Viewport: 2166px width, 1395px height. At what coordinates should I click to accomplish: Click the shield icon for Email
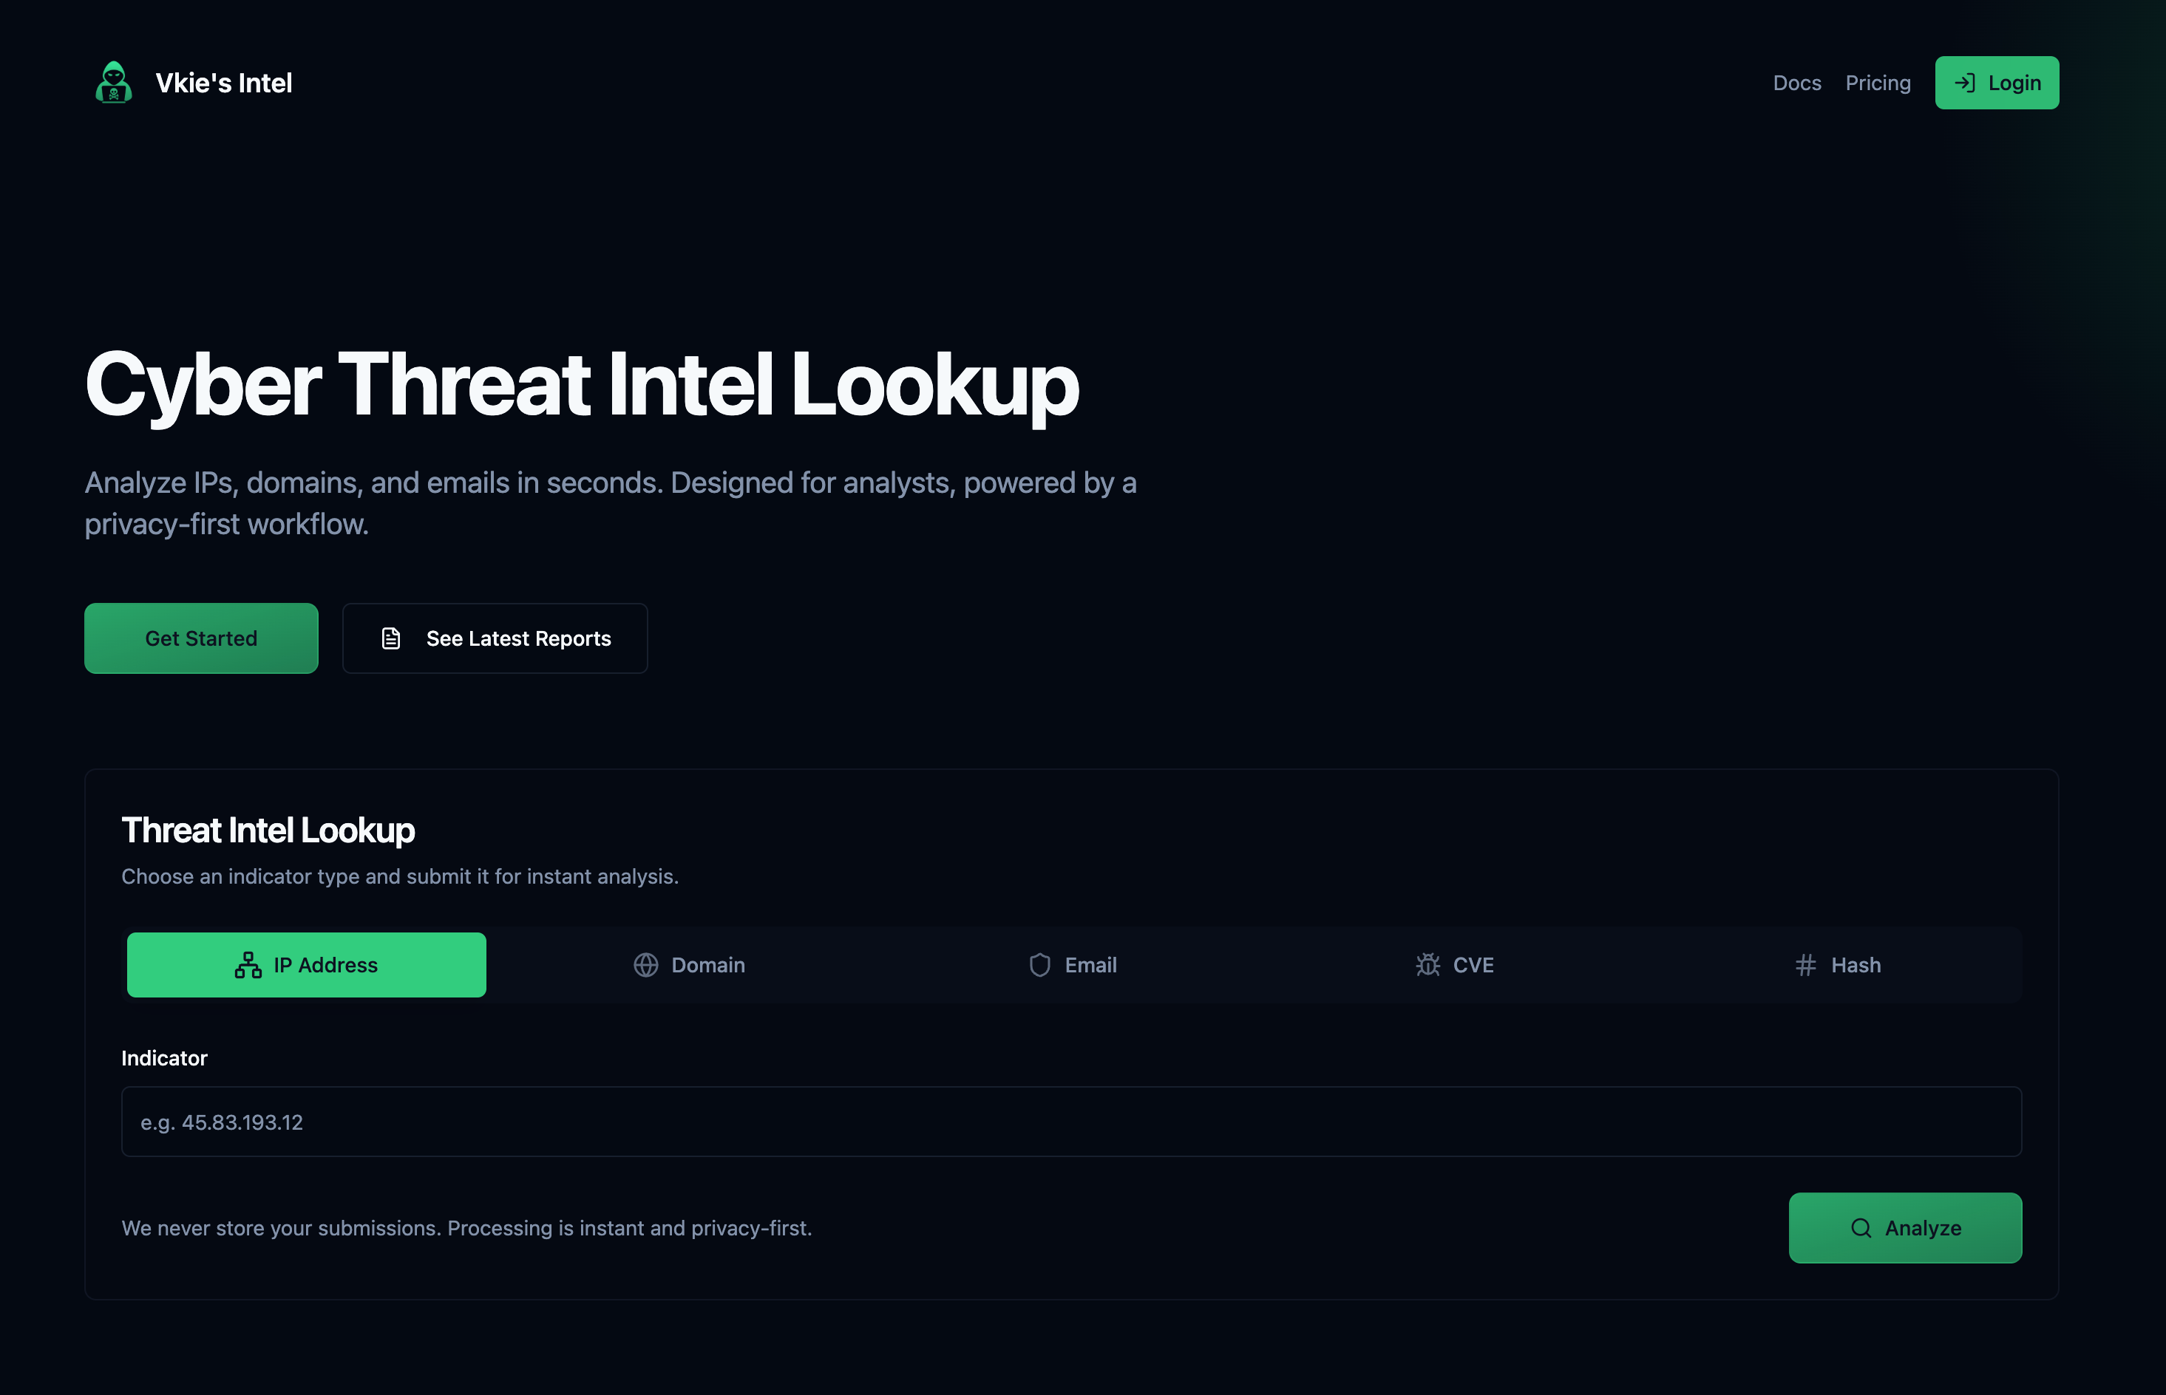coord(1039,966)
